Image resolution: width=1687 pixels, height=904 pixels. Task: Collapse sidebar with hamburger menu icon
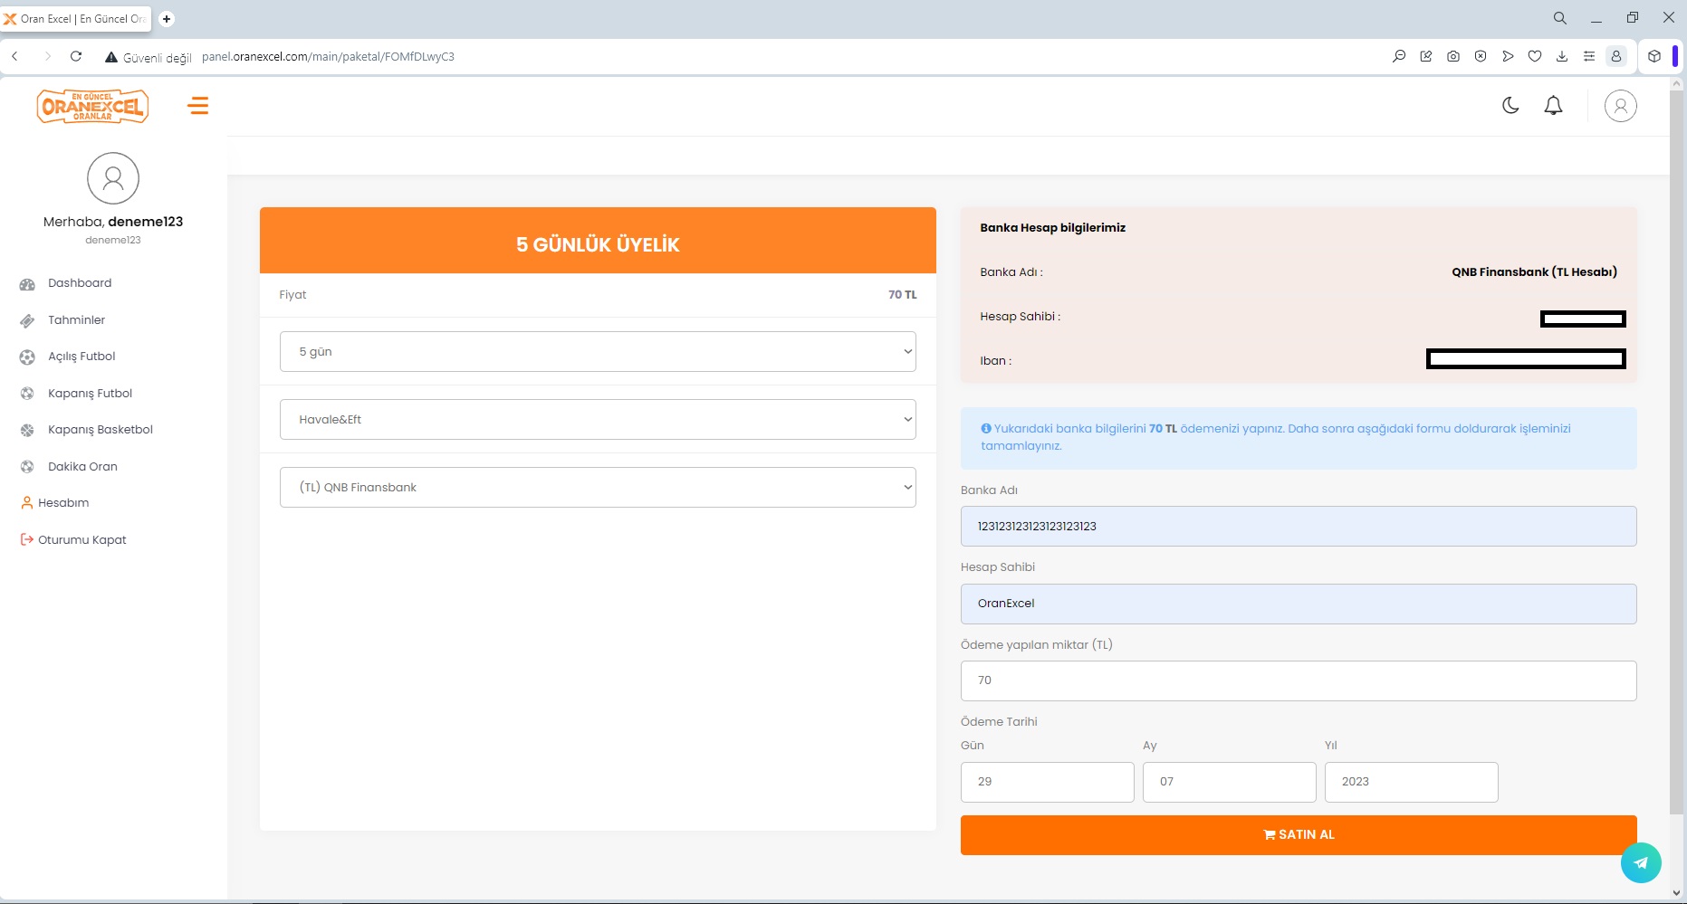pos(198,106)
